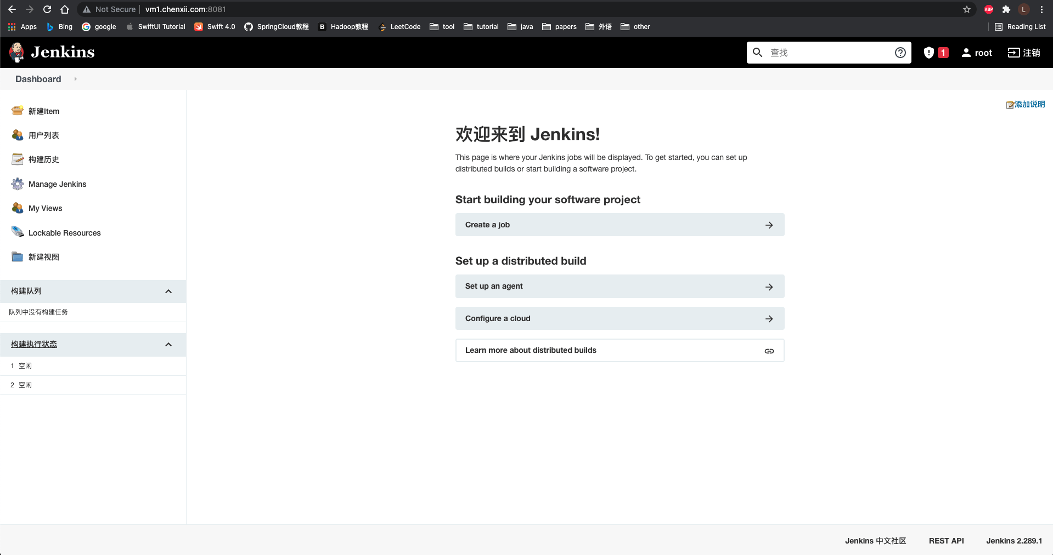Open the SwiftUI Tutorial bookmark
The image size is (1053, 555).
(156, 26)
